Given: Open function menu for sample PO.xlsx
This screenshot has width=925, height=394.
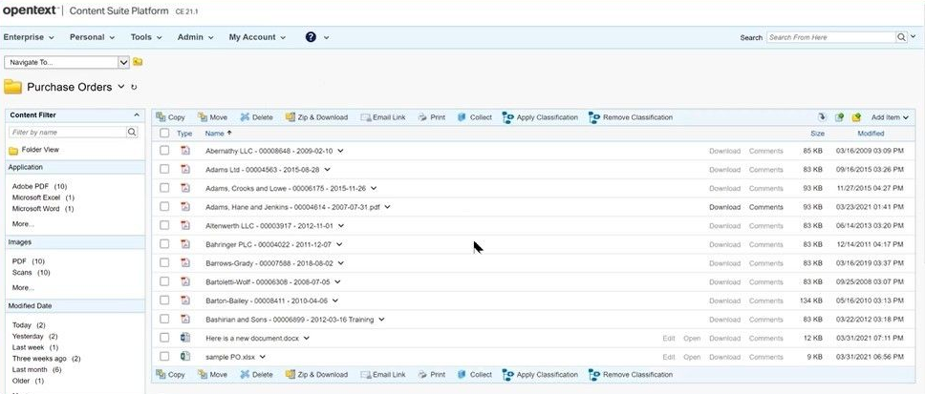Looking at the screenshot, I should tap(263, 356).
